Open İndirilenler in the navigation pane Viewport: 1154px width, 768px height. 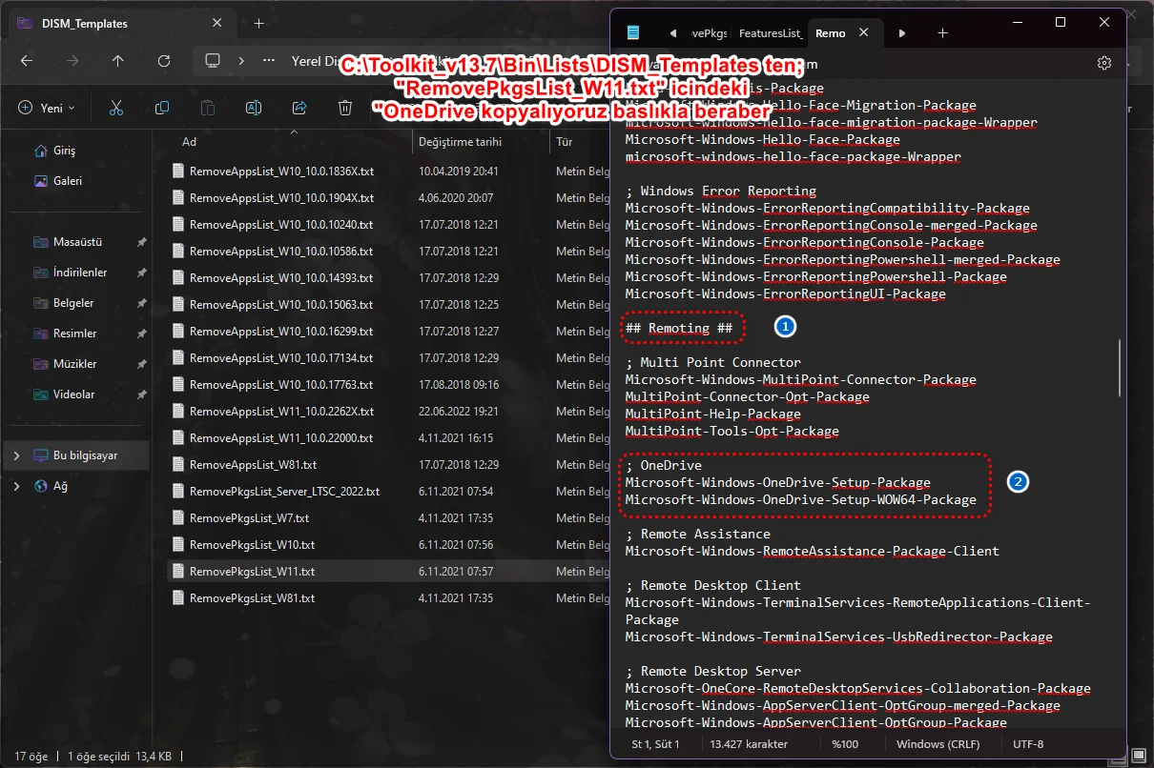80,273
